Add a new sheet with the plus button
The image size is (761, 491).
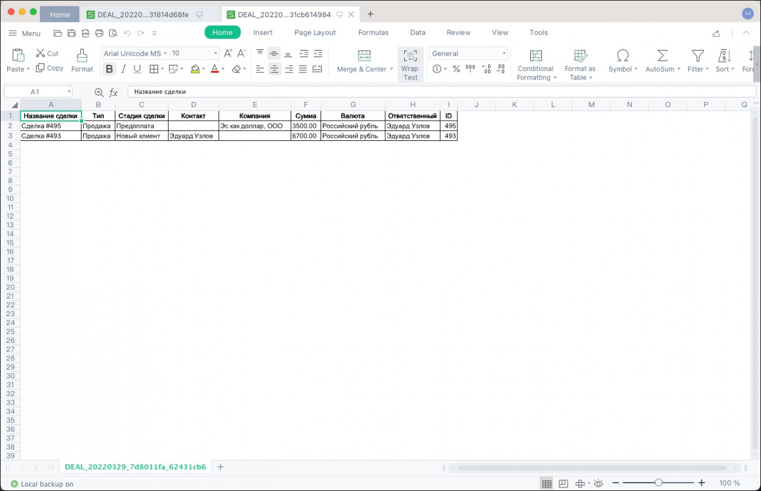(220, 467)
